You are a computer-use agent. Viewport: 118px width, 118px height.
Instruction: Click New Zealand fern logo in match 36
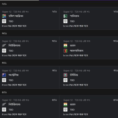click(x=4, y=104)
